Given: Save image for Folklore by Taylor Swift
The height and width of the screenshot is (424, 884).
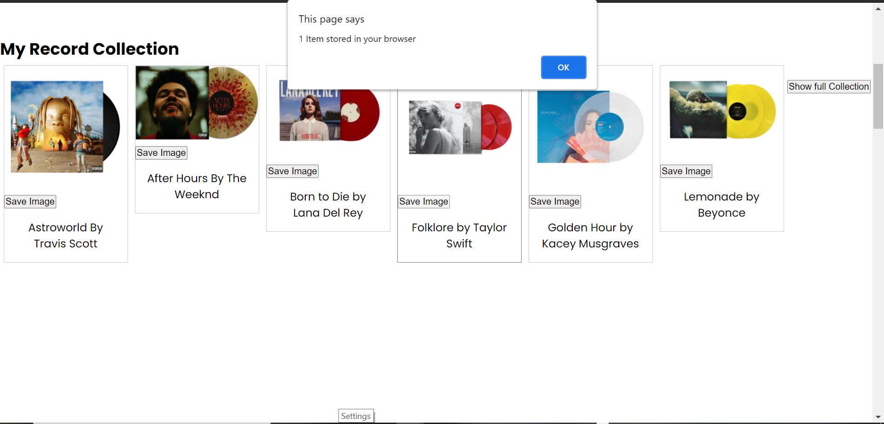Looking at the screenshot, I should (424, 201).
